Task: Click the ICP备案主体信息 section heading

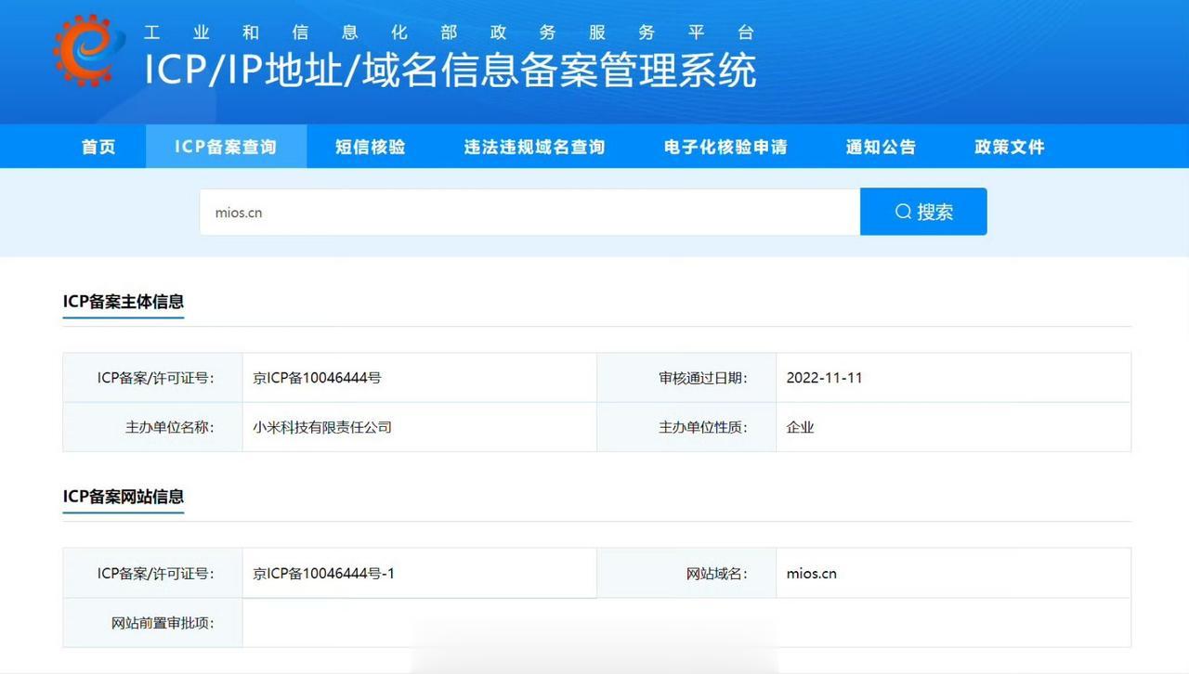Action: 123,301
